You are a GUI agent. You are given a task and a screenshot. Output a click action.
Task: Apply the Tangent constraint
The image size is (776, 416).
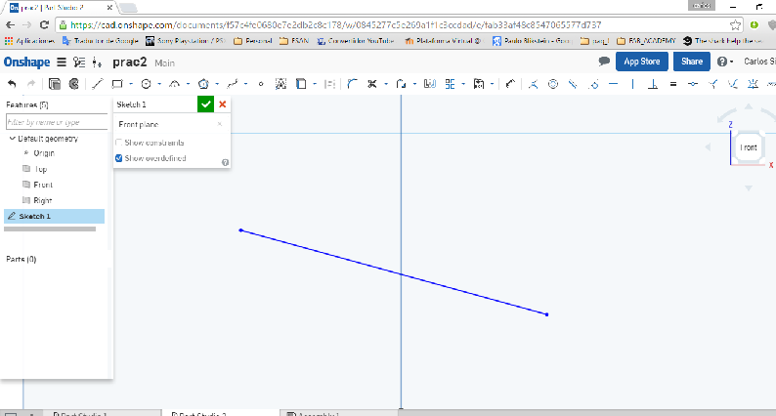pos(593,84)
